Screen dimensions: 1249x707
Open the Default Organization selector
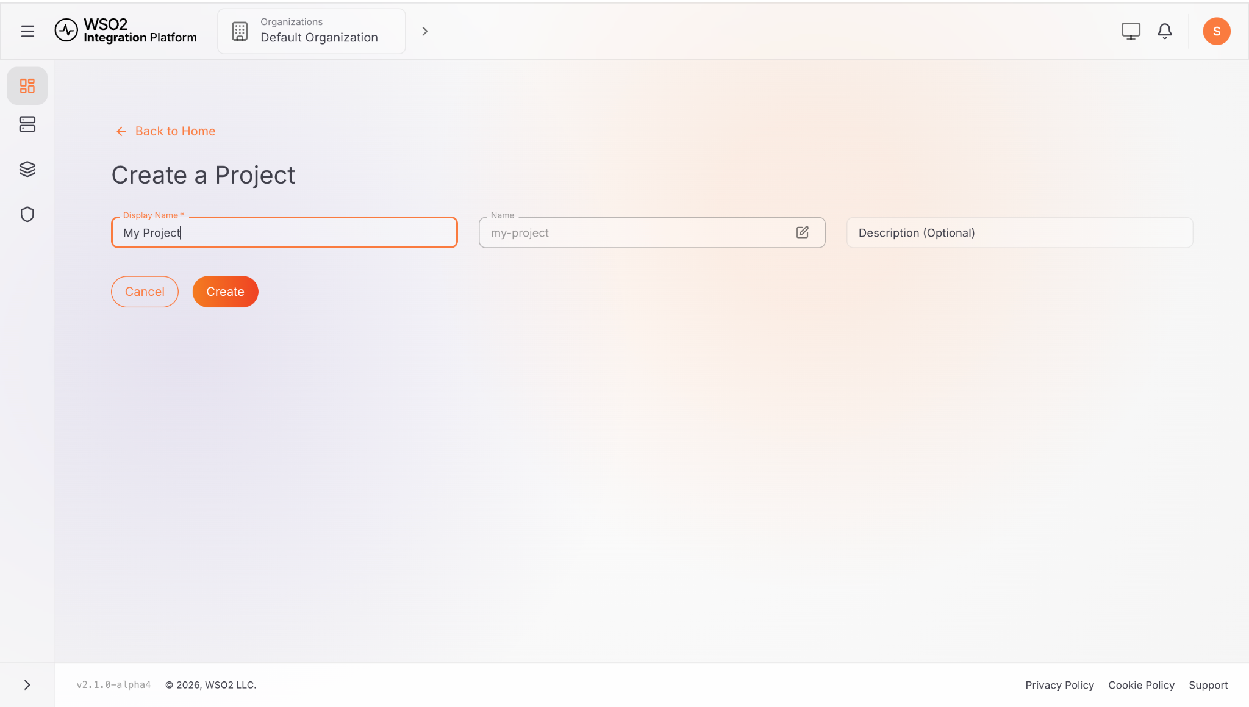pyautogui.click(x=312, y=31)
